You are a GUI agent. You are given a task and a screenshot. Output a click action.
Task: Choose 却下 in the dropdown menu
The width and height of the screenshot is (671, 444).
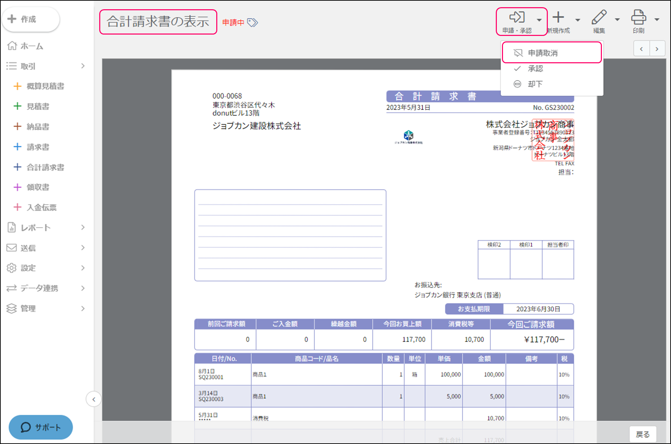point(535,84)
